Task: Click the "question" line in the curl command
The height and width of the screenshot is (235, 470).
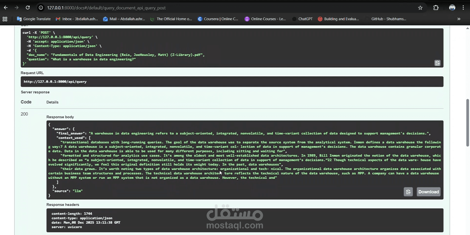Action: coord(81,59)
